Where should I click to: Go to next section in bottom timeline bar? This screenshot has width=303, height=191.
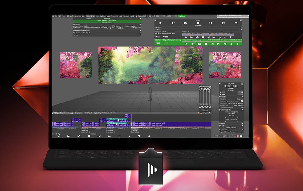[109, 136]
